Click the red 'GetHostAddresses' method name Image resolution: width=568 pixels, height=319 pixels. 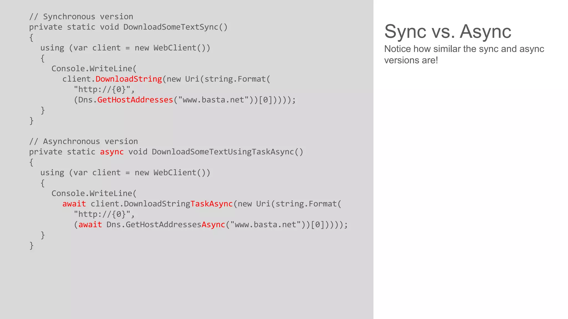point(135,100)
